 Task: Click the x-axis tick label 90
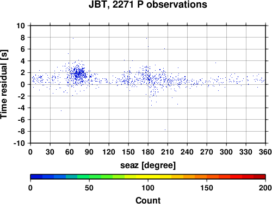coord(89,152)
